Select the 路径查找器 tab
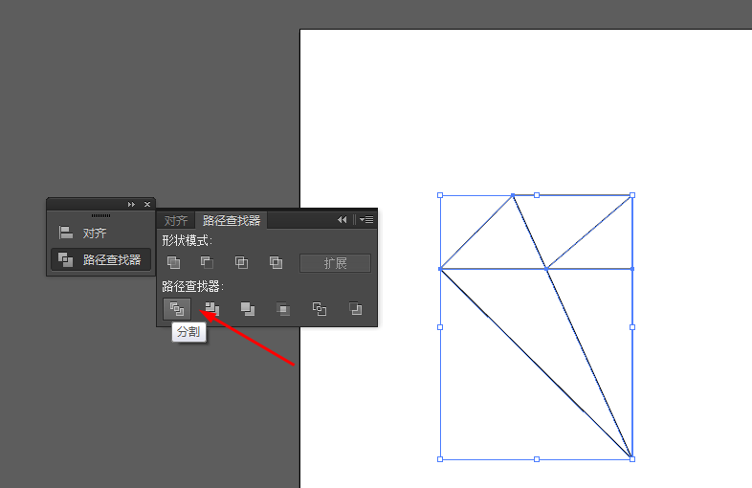The width and height of the screenshot is (752, 488). [232, 220]
